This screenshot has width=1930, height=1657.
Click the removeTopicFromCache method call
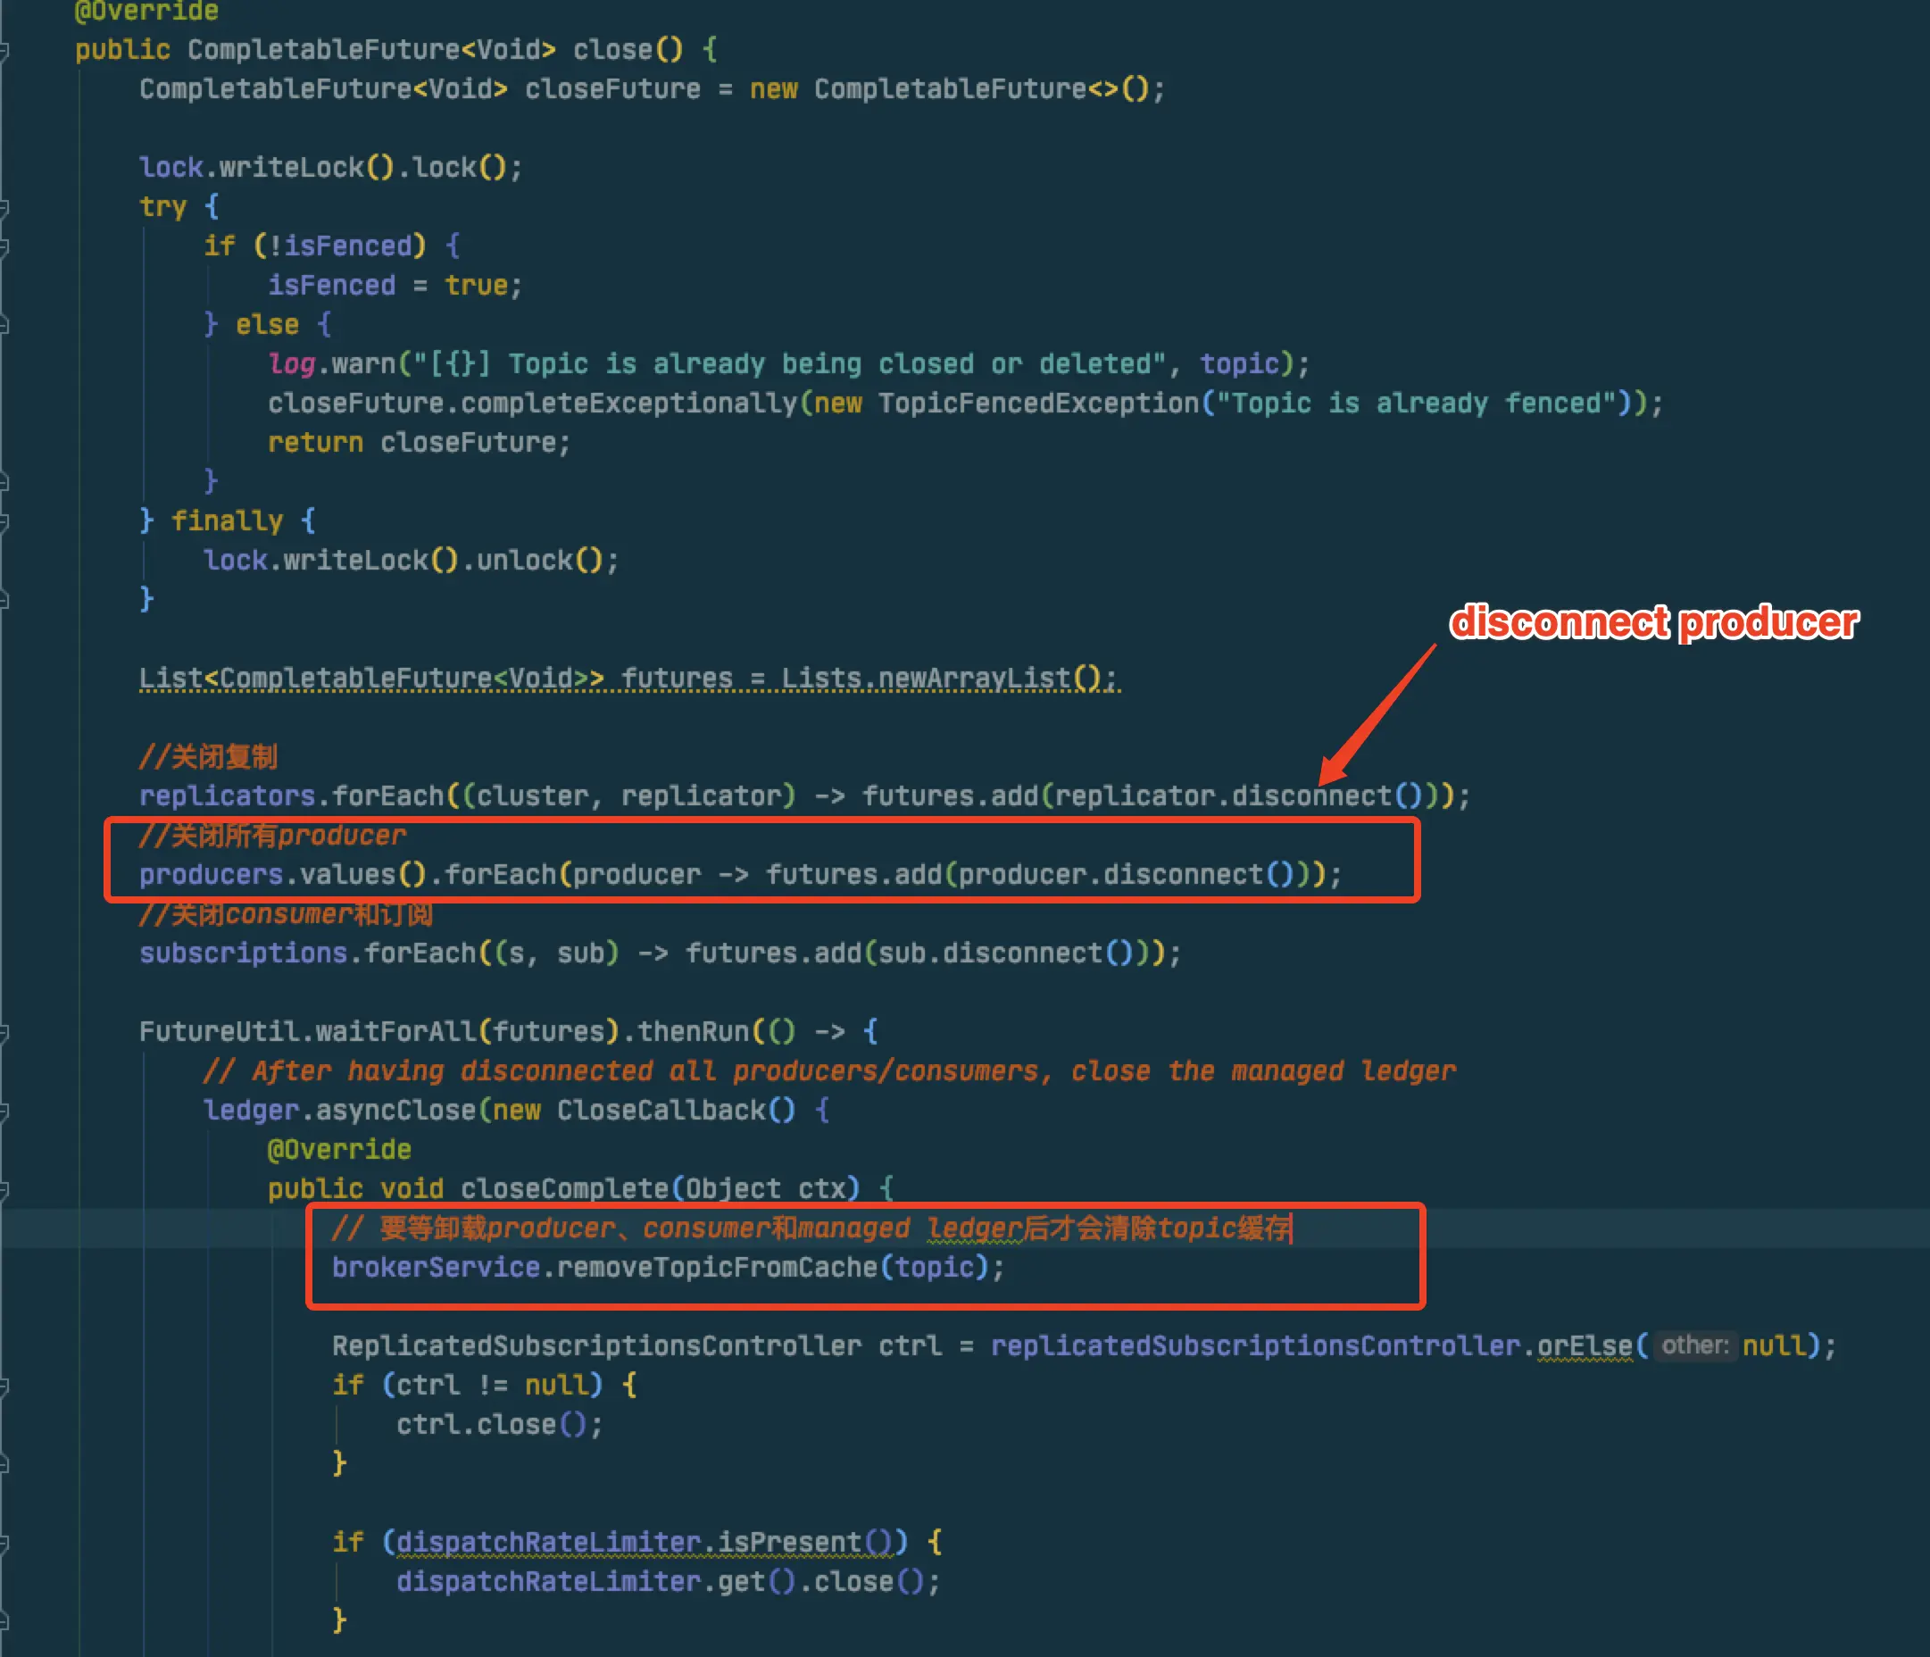pyautogui.click(x=717, y=1268)
